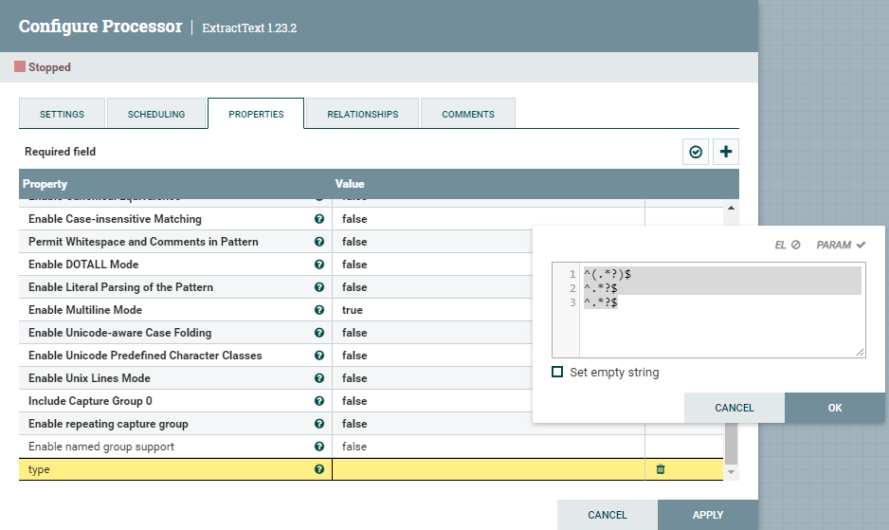Show help for Unicode Predefined Character Classes
The width and height of the screenshot is (889, 530).
[x=319, y=356]
